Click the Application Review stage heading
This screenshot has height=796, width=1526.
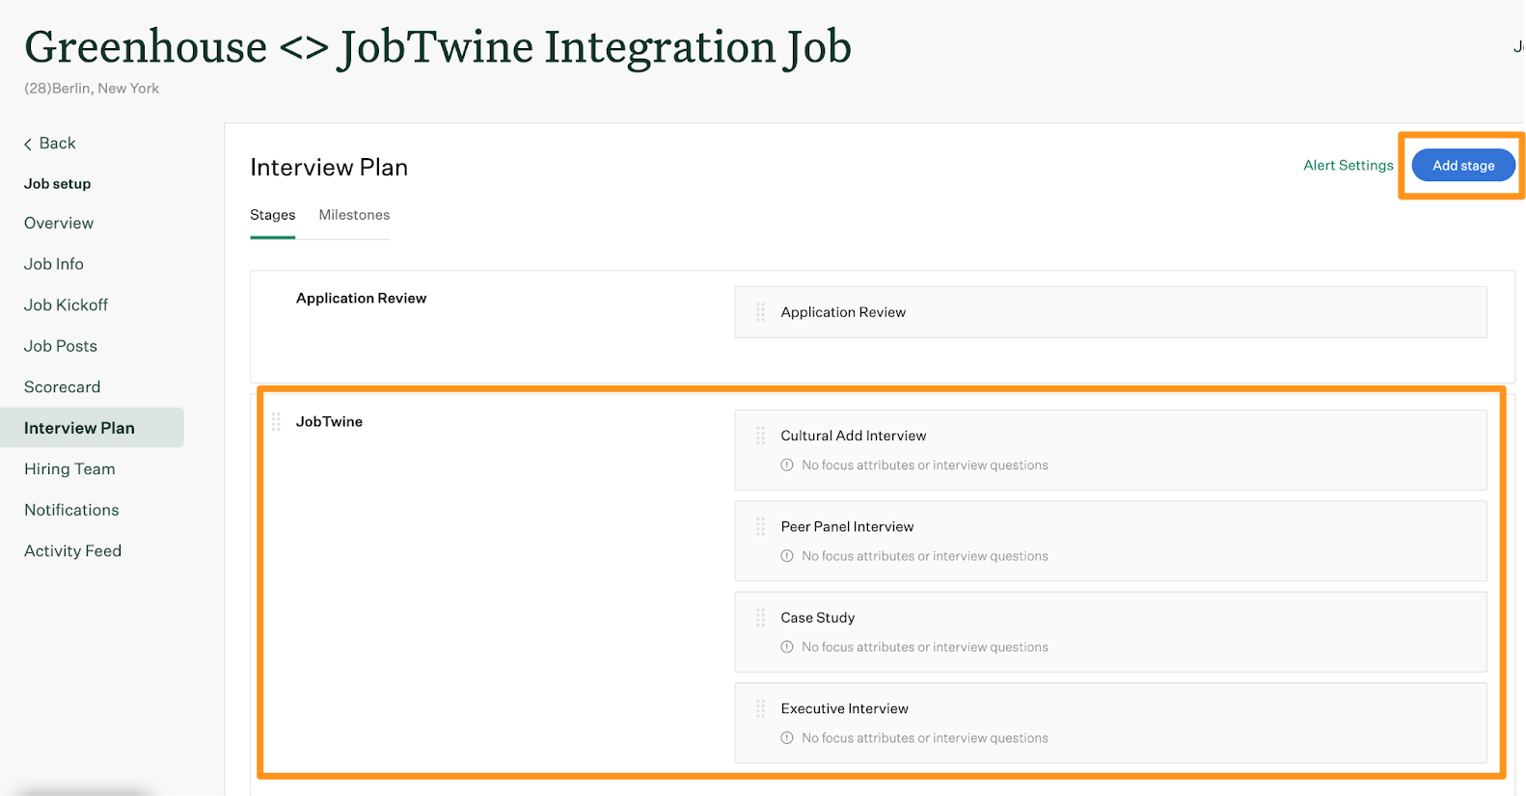361,298
